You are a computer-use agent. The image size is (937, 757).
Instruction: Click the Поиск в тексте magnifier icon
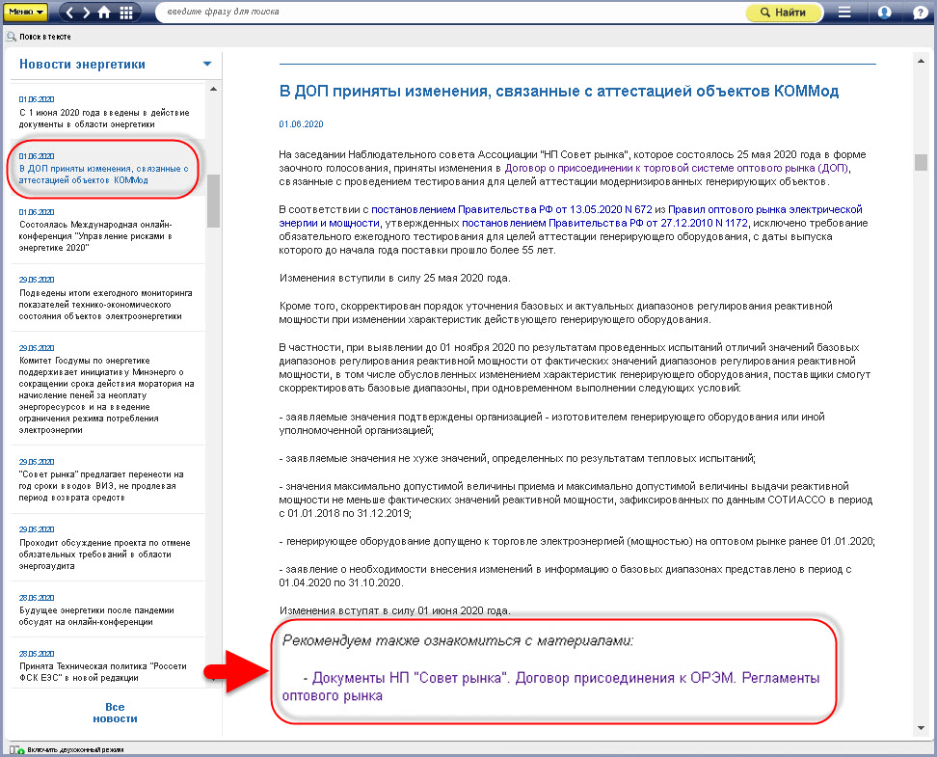coord(11,37)
